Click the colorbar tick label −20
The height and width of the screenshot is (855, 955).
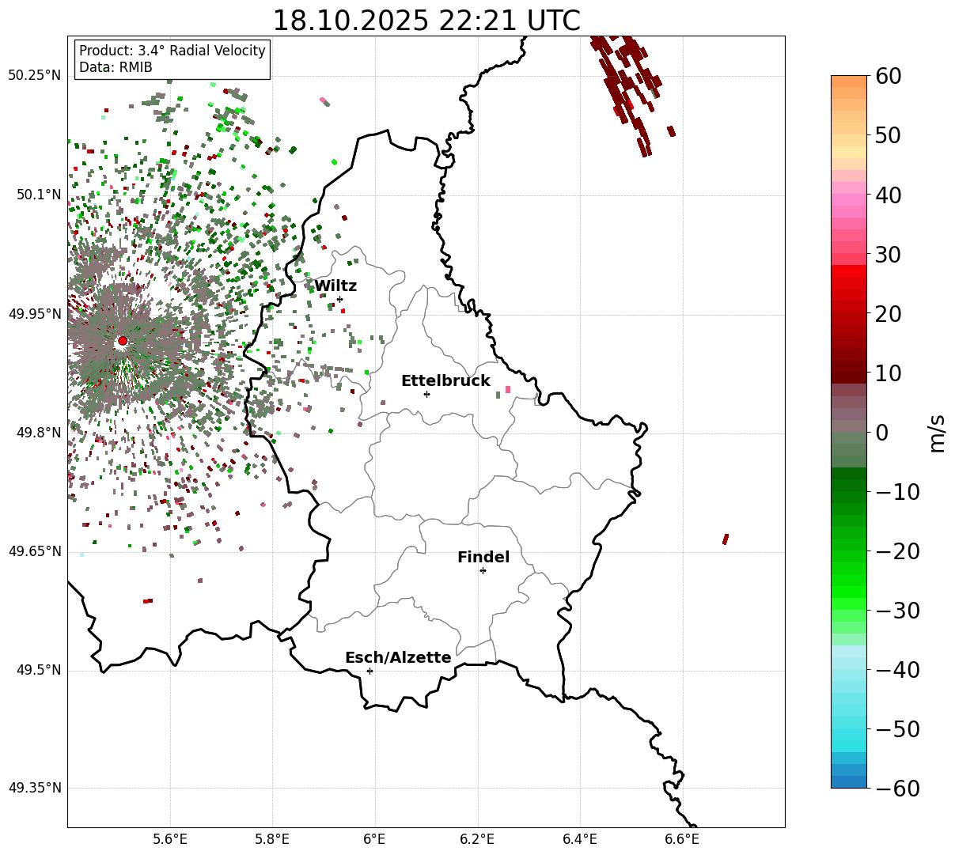tap(897, 551)
